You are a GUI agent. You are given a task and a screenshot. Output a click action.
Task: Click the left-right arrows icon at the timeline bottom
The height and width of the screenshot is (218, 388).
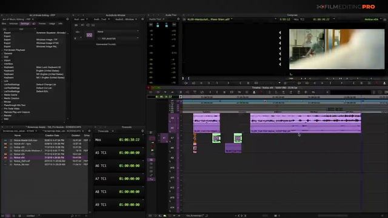[240, 216]
